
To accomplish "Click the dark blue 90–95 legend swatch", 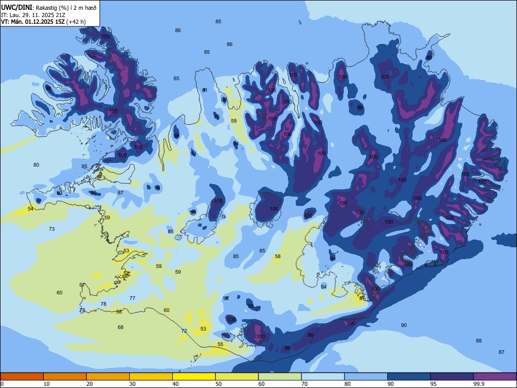I will 409,377.
